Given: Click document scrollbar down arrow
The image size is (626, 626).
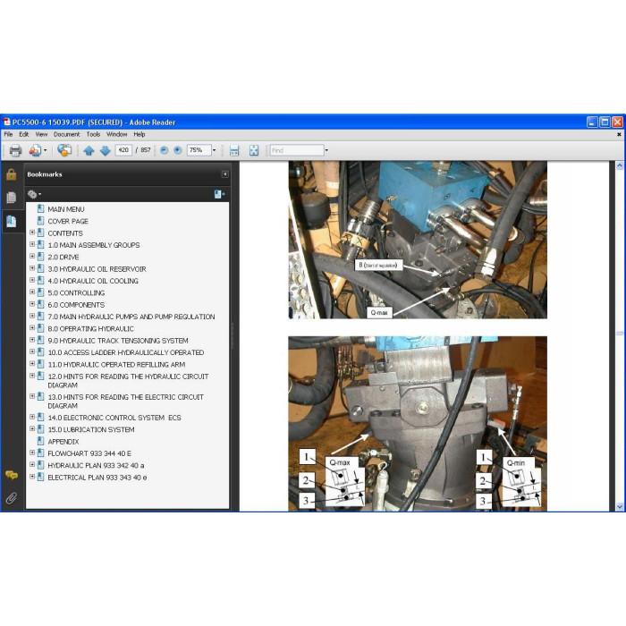Looking at the screenshot, I should pos(620,507).
